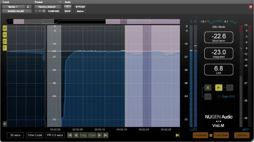Image resolution: width=254 pixels, height=142 pixels.
Task: Step forward to next flag
Action: 100,135
